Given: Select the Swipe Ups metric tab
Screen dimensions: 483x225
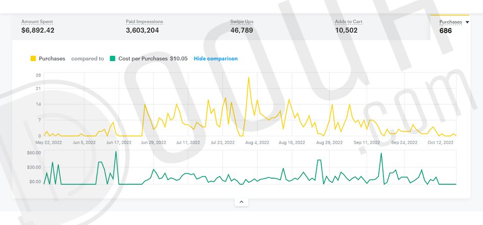Looking at the screenshot, I should point(241,22).
